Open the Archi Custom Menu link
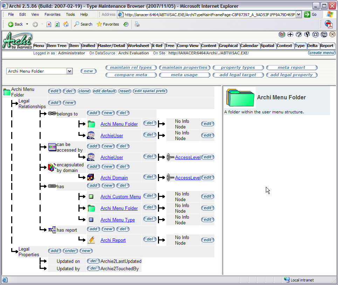Viewport: 338px width, 285px height. tap(120, 197)
